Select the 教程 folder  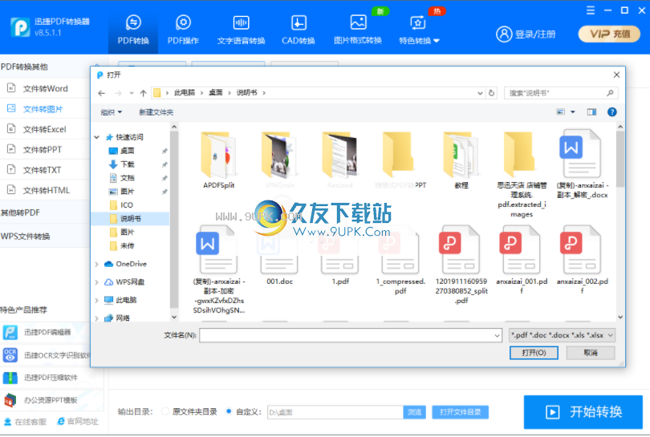tap(461, 160)
